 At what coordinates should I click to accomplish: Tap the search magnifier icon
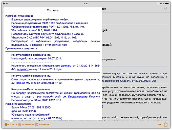click(x=166, y=9)
